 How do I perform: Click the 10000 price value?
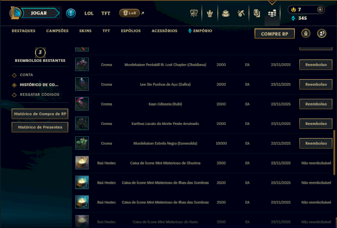point(221,143)
